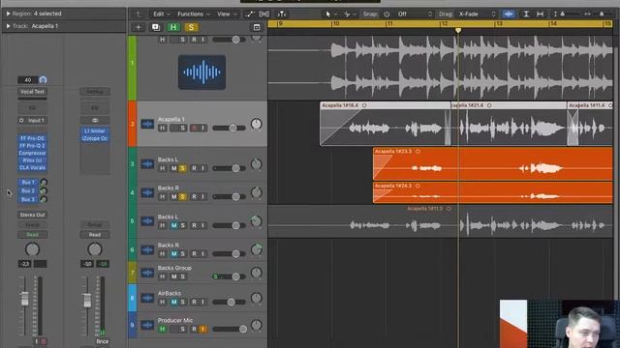Toggle the Flex show/hide icon
This screenshot has height=348, width=620.
click(x=264, y=14)
